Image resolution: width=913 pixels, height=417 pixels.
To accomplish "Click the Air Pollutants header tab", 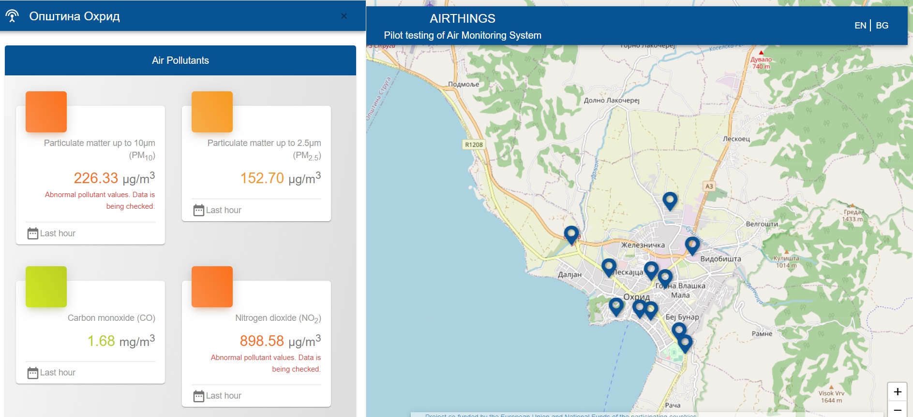I will click(180, 60).
